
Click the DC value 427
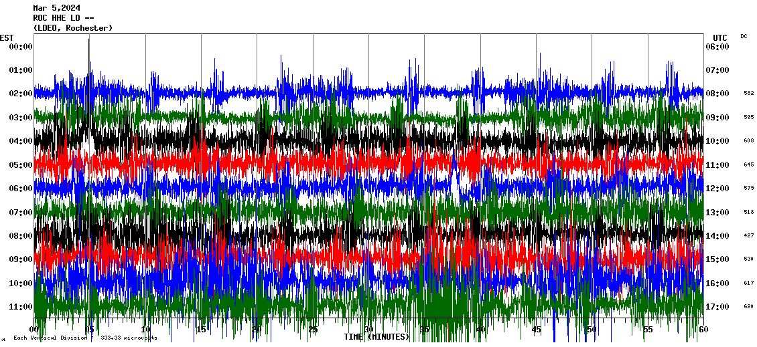point(748,236)
